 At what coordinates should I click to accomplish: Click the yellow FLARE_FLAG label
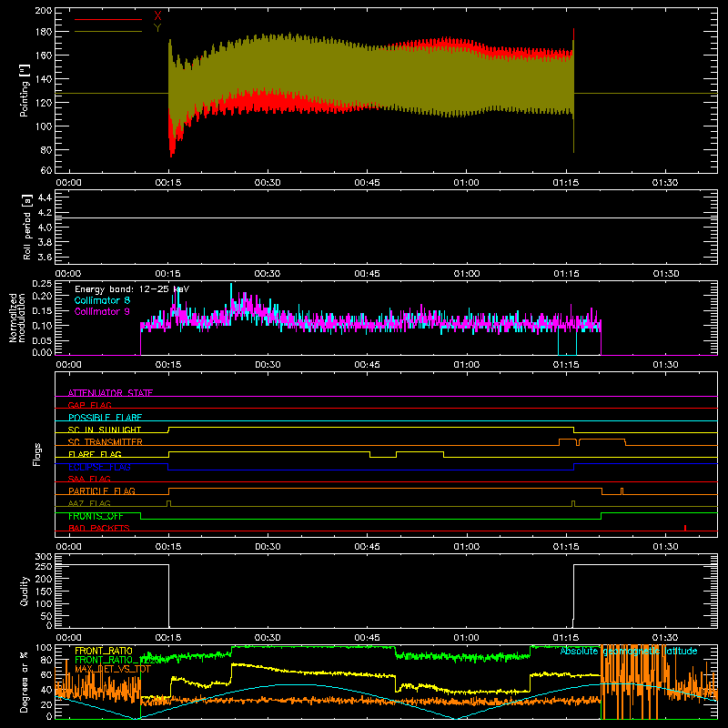coord(95,454)
